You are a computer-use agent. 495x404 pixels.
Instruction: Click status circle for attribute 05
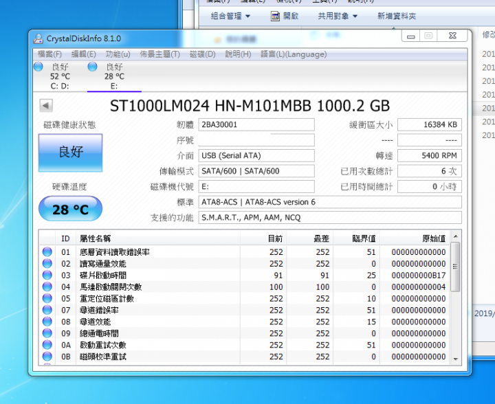pyautogui.click(x=47, y=298)
